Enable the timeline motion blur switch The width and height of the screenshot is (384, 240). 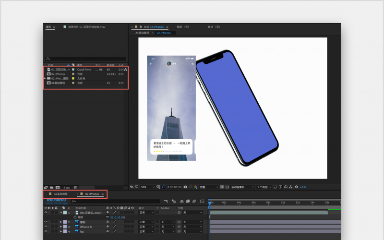(194, 201)
